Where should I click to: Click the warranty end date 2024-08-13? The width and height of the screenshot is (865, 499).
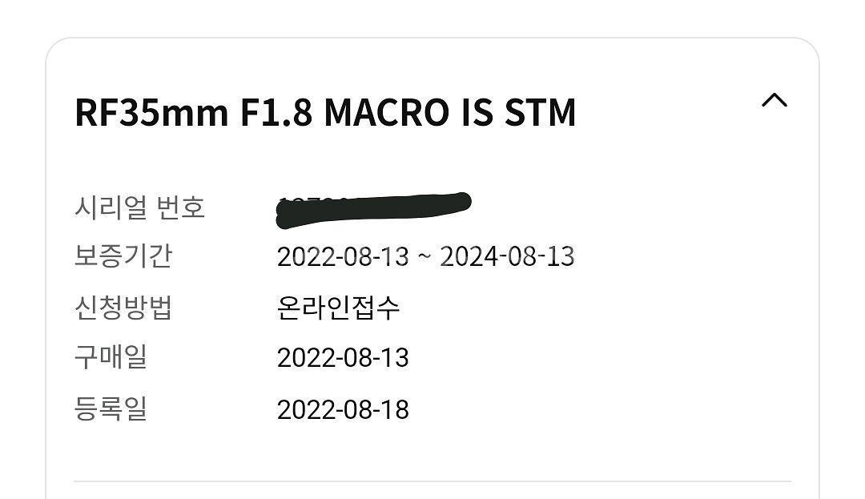click(x=507, y=257)
